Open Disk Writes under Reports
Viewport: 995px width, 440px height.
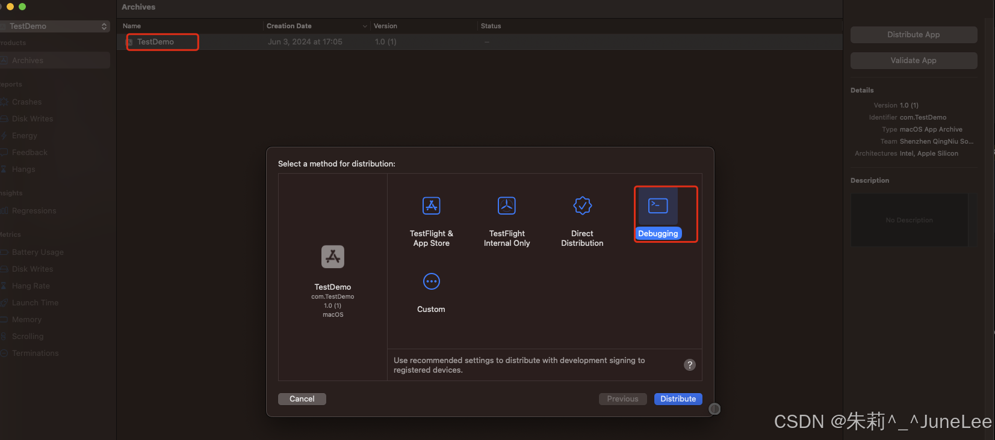33,119
